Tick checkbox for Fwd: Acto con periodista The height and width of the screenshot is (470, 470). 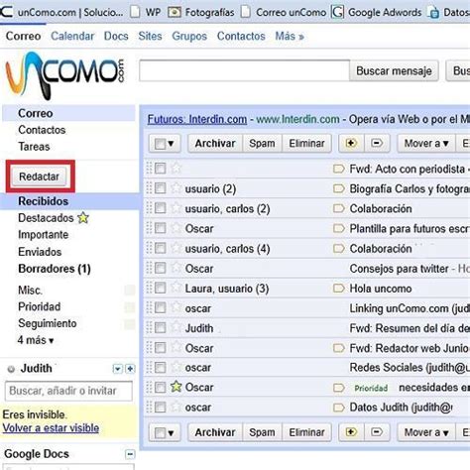coord(161,169)
